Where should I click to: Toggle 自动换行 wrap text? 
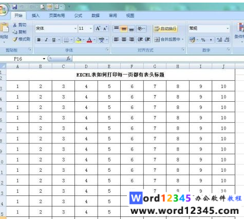[165, 29]
